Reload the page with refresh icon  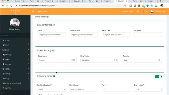(x=11, y=6)
